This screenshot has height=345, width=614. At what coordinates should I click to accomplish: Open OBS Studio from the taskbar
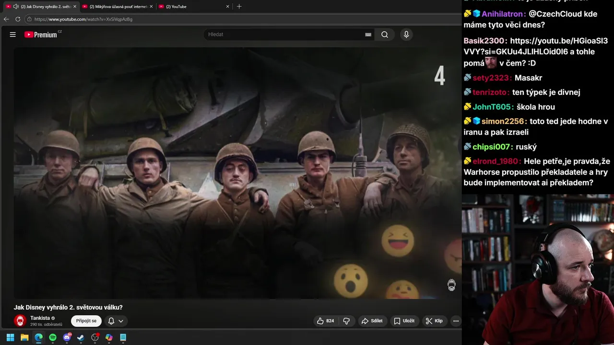coord(95,337)
